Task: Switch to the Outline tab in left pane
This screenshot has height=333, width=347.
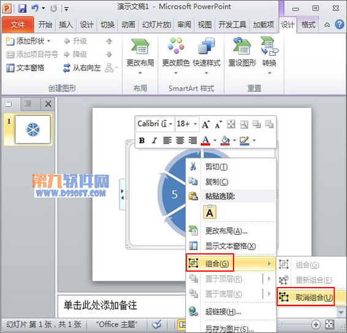Action: (28, 104)
